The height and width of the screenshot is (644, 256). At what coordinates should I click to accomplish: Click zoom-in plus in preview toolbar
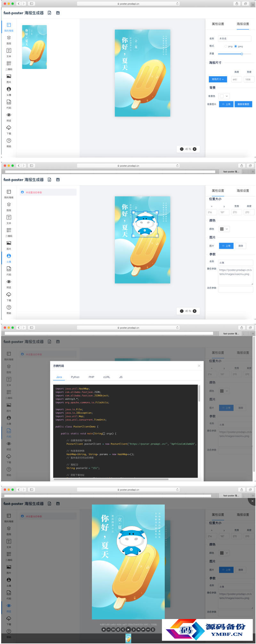(x=104, y=630)
